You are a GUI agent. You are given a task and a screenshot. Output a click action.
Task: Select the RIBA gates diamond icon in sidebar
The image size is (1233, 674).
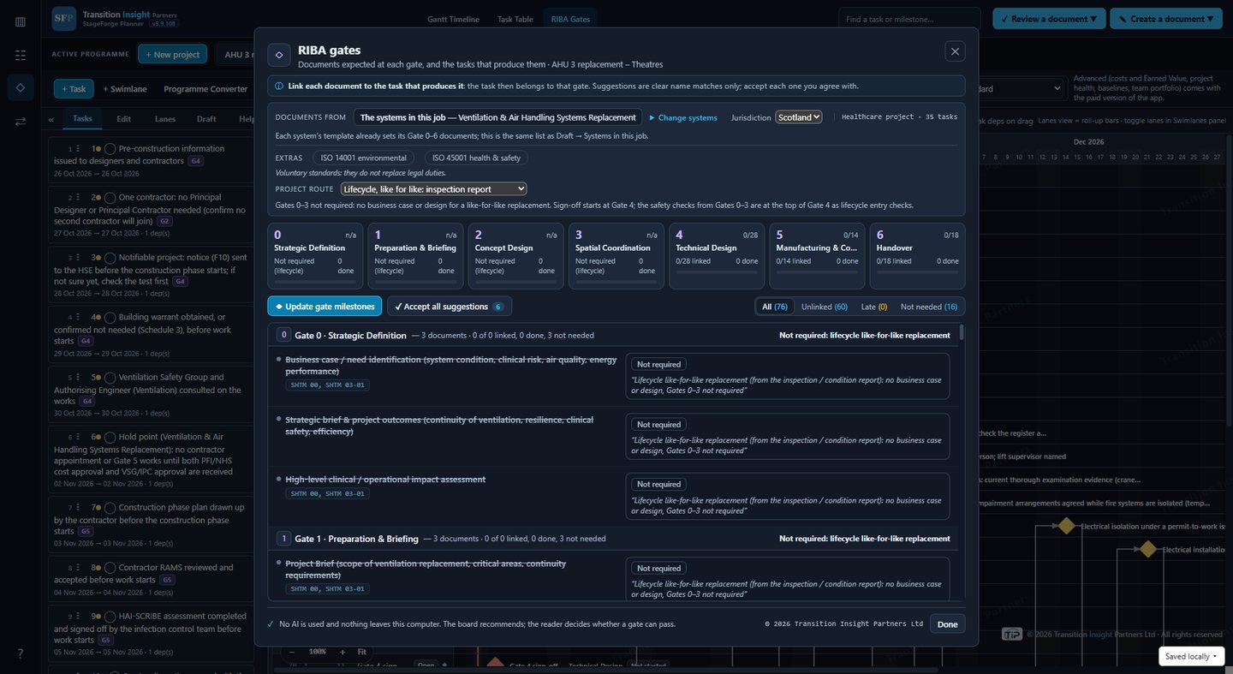(21, 88)
